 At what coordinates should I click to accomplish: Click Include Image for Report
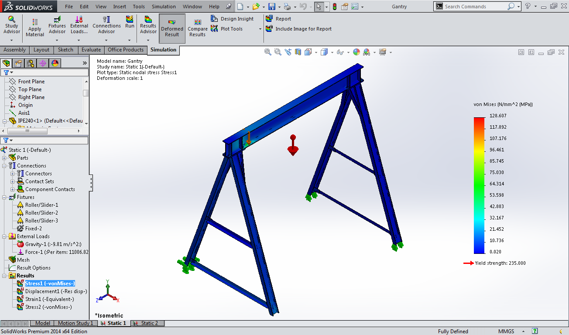298,29
